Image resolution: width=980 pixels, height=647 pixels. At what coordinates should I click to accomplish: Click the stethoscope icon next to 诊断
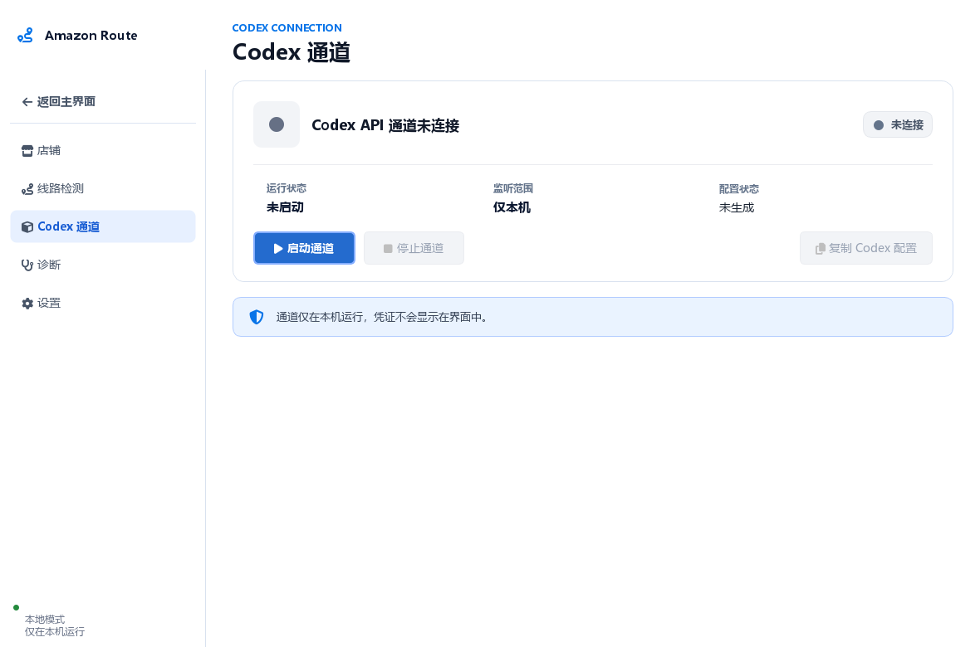(27, 265)
